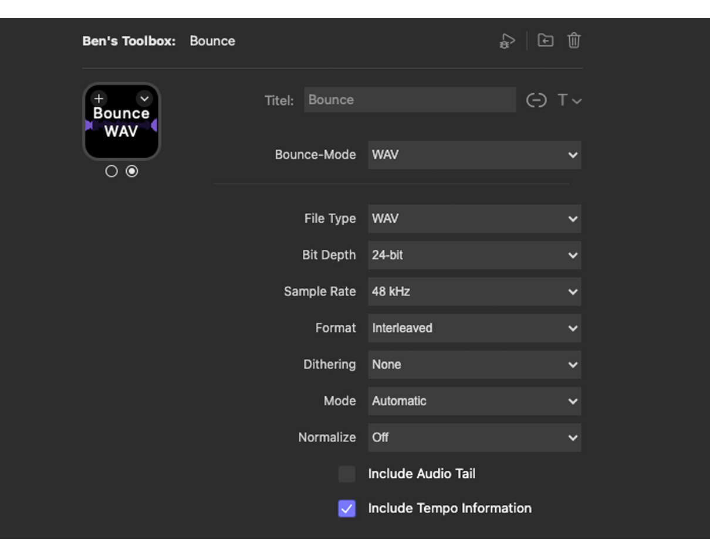The height and width of the screenshot is (557, 710).
Task: Click the move-to-folder icon
Action: coord(546,40)
